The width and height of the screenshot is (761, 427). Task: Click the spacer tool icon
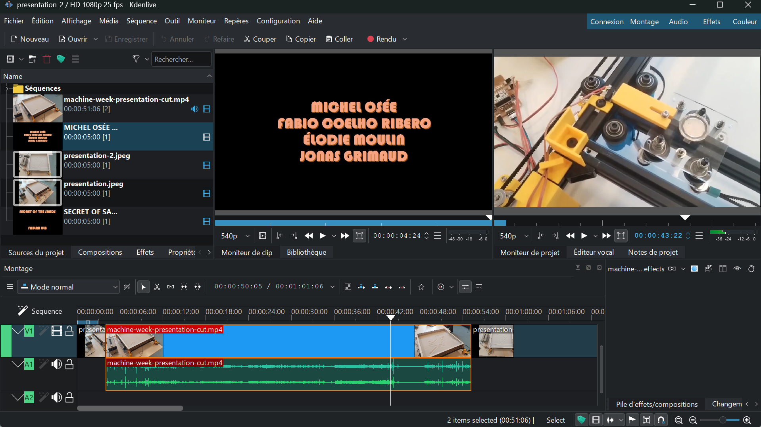(171, 287)
